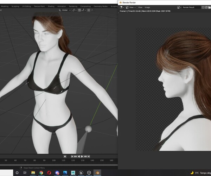
Task: Open the Image menu in Blender Render window
Action: point(147,7)
